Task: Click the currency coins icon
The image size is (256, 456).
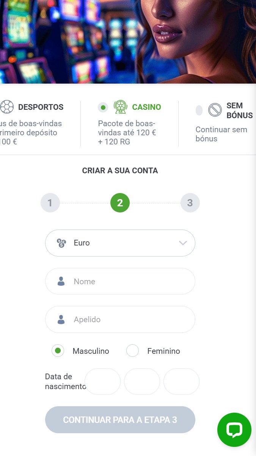Action: tap(61, 243)
